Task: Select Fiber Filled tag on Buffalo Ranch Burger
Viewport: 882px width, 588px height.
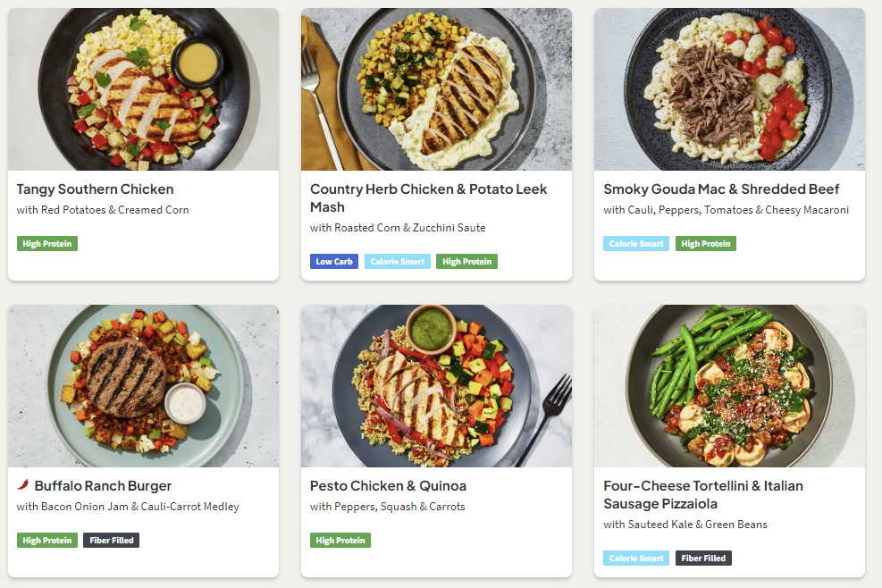Action: point(112,541)
